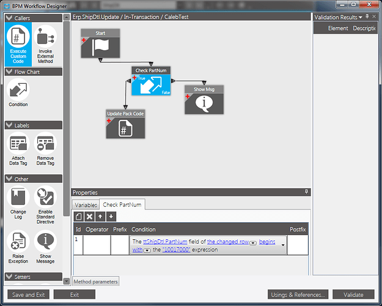Click the Validate button
Screen dimensions: 382x306
click(x=353, y=294)
